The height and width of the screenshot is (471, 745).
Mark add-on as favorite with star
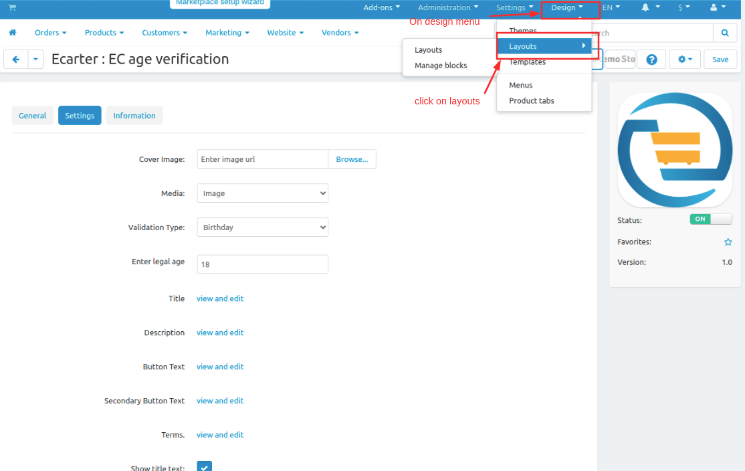(x=728, y=242)
